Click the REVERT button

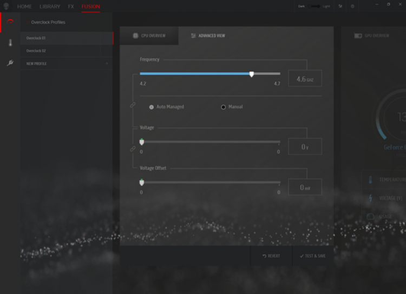tap(271, 256)
